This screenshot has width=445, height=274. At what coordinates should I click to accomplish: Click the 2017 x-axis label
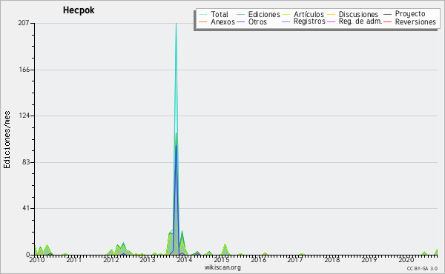point(295,259)
